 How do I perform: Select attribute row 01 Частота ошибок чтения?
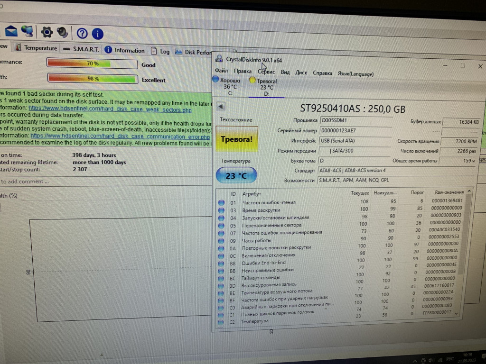coord(340,201)
